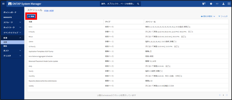The height and width of the screenshot is (100, 232).
Task: Click the NetApp logo icon
Action: point(10,4)
